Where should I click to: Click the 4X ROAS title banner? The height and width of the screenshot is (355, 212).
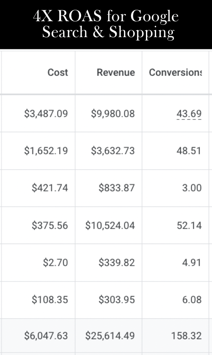click(x=106, y=24)
